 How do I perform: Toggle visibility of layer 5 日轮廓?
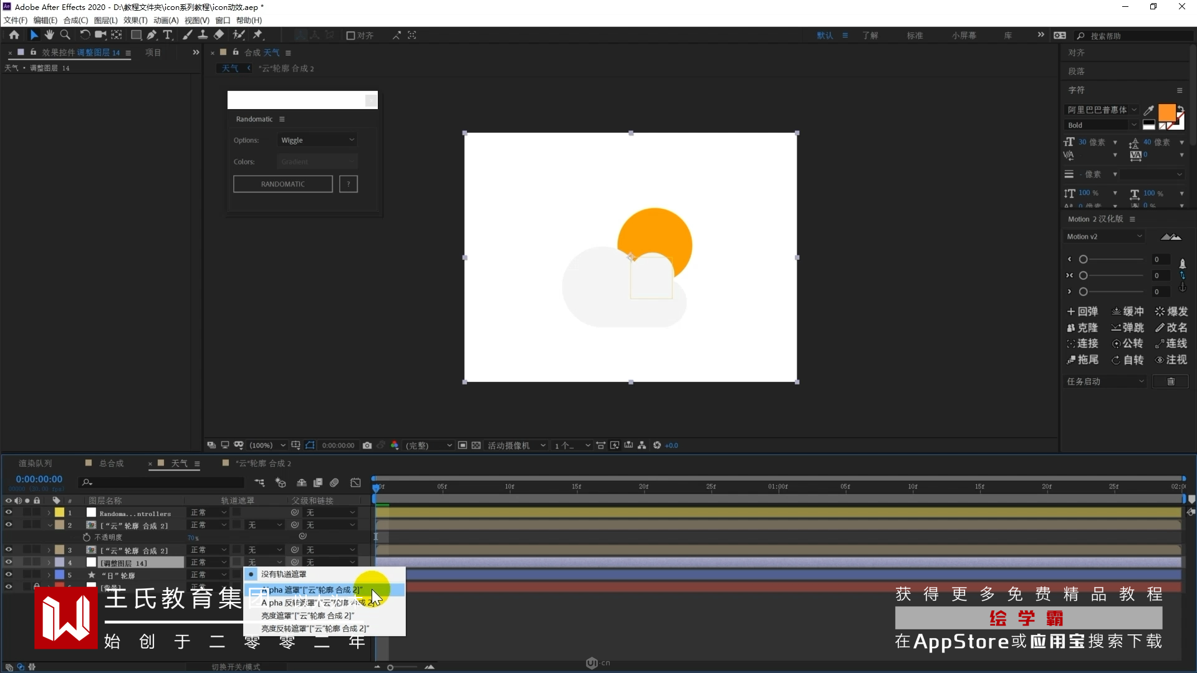9,575
